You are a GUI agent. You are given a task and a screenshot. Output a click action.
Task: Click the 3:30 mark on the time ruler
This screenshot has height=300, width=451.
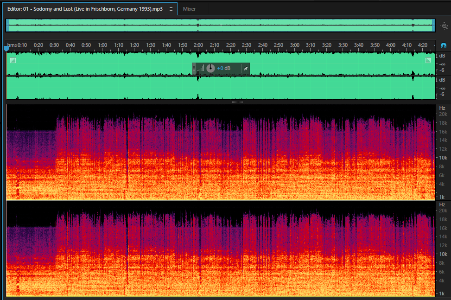[343, 45]
